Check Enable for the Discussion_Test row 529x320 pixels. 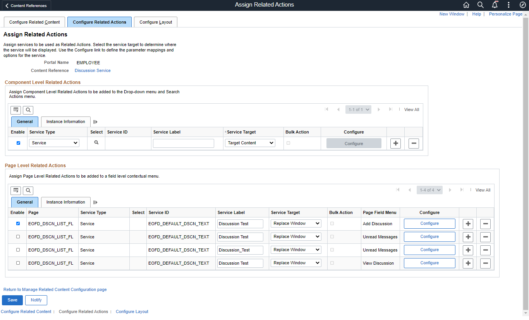pyautogui.click(x=18, y=250)
